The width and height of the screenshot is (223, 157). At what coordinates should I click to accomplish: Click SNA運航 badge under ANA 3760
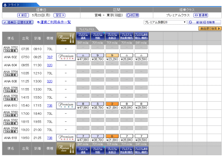11,115
